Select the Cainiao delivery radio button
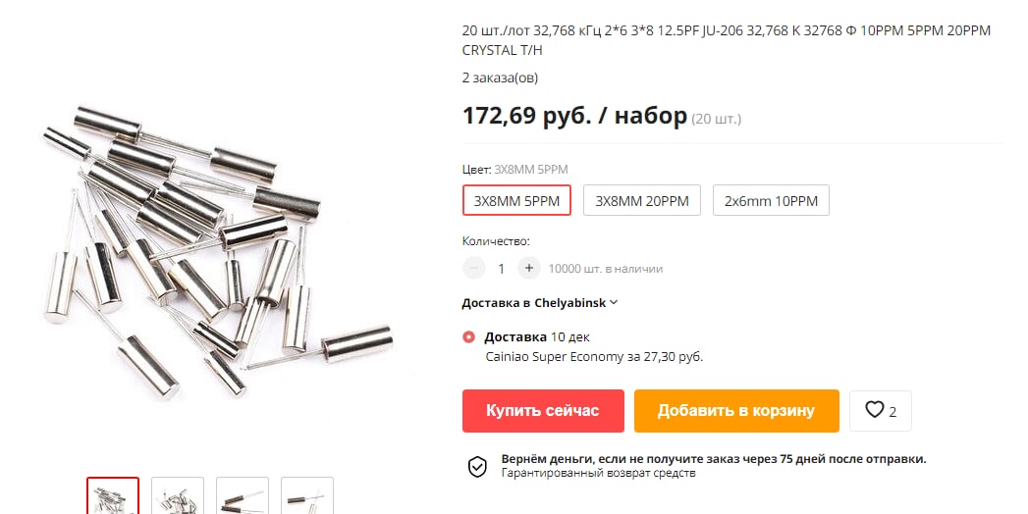This screenshot has height=514, width=1028. pyautogui.click(x=468, y=337)
